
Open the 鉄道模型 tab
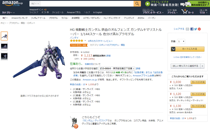tap(76, 18)
